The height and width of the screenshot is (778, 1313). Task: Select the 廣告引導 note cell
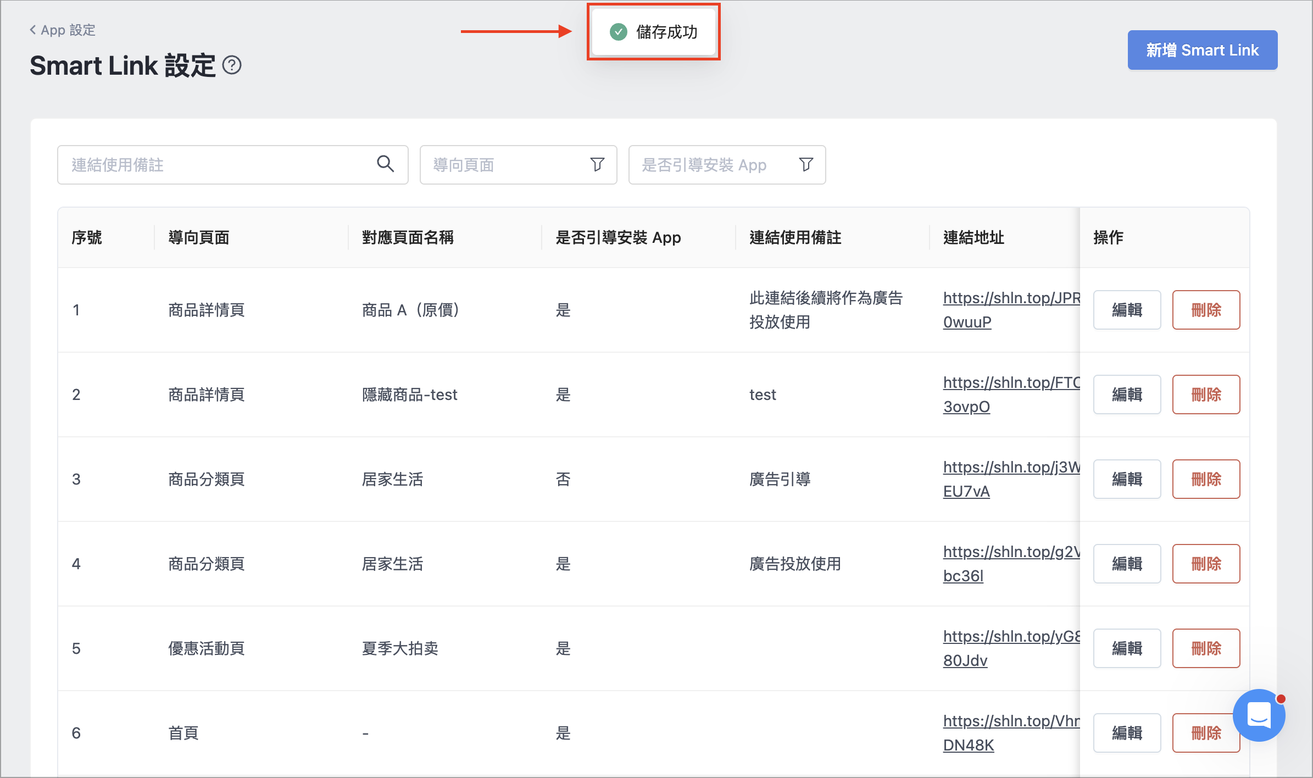click(780, 479)
